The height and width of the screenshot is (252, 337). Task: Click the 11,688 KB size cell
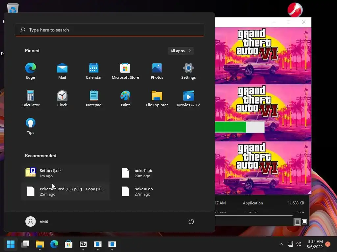[x=296, y=203]
